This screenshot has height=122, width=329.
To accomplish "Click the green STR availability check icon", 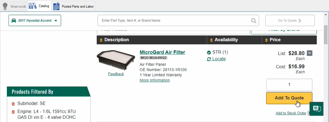I will (209, 52).
